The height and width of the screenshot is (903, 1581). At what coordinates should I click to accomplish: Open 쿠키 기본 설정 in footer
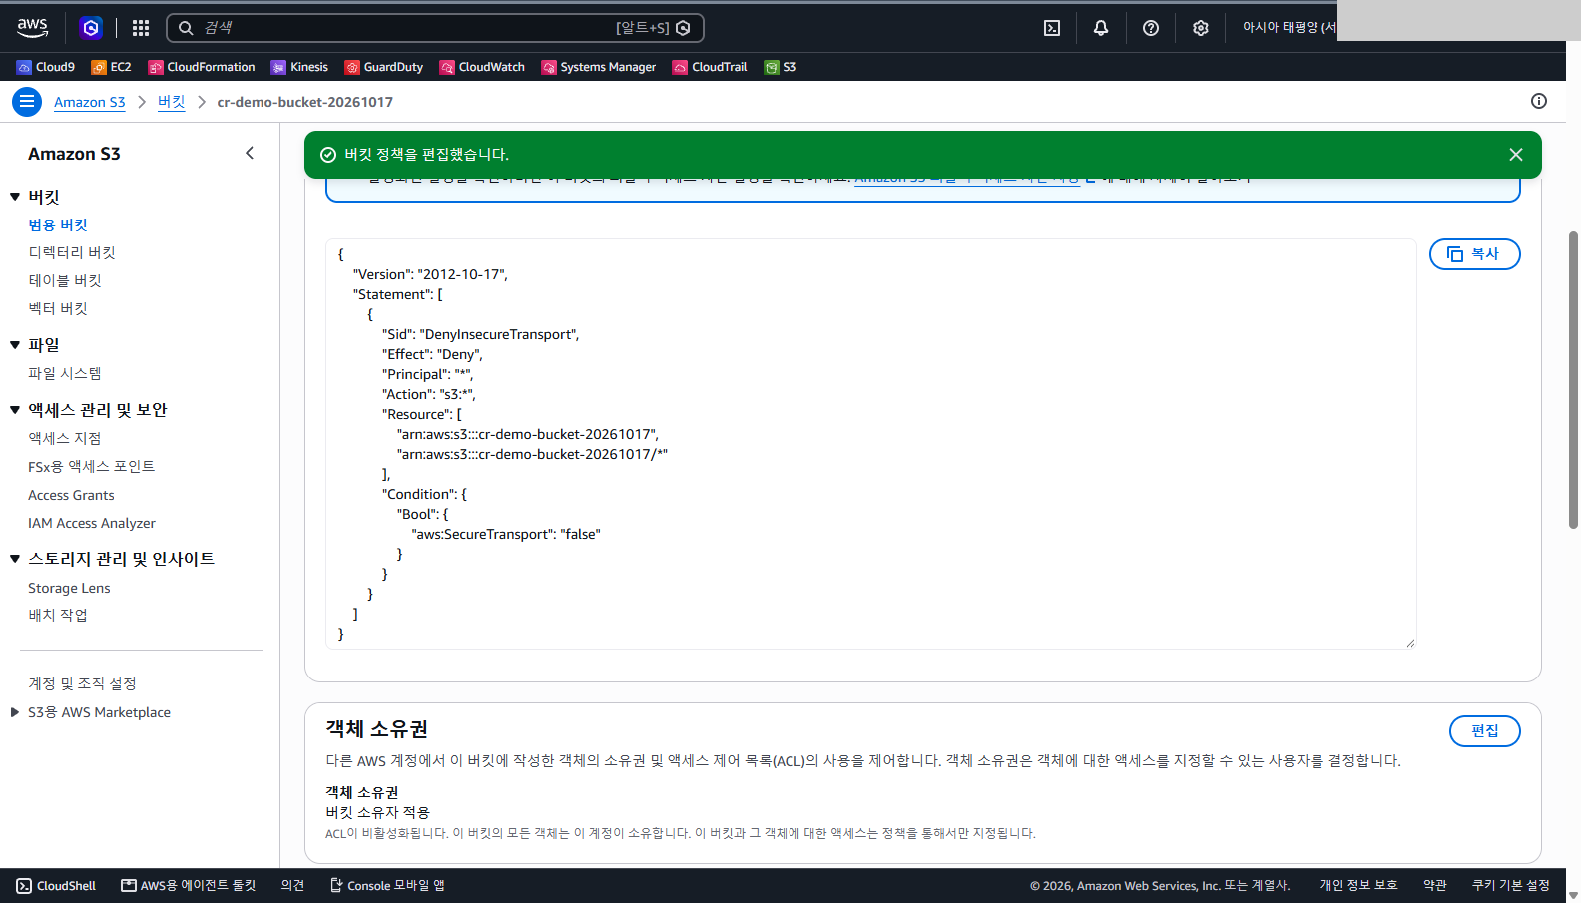point(1510,886)
